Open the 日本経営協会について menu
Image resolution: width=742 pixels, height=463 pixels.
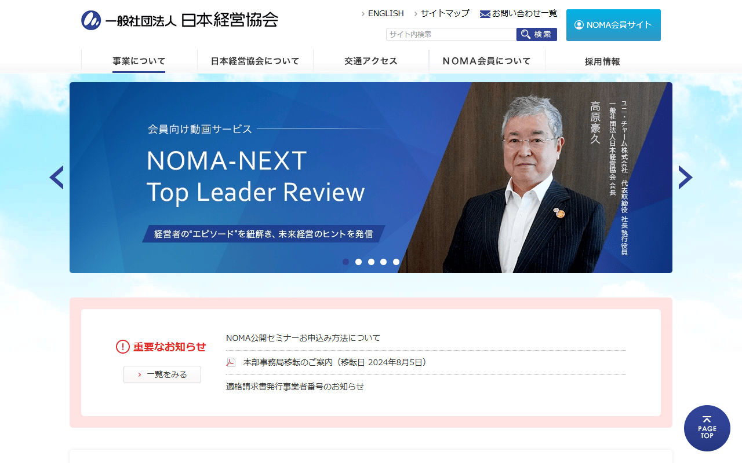point(255,61)
